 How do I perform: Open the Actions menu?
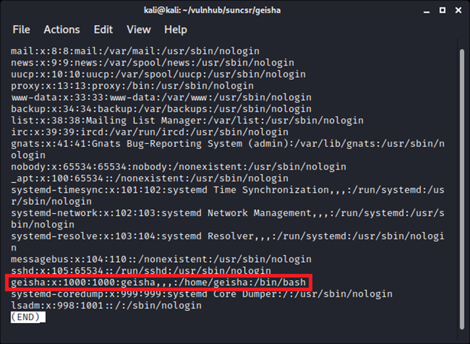[62, 29]
